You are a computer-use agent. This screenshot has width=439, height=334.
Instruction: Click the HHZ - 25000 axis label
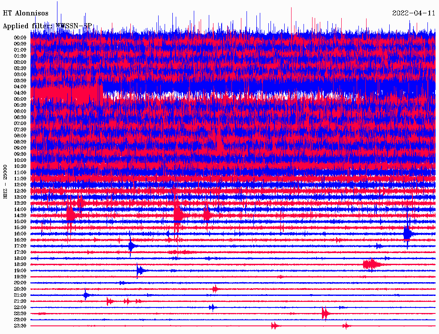tap(5, 182)
